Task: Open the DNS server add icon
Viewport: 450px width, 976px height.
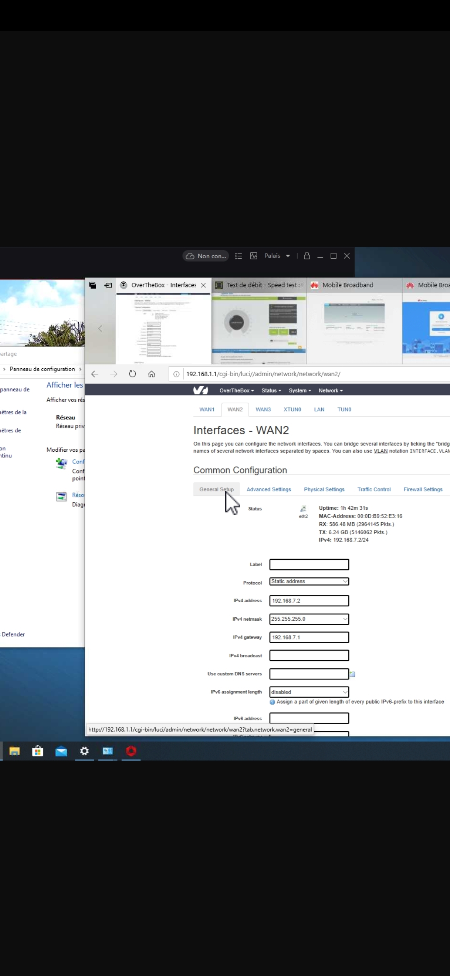Action: click(x=352, y=674)
